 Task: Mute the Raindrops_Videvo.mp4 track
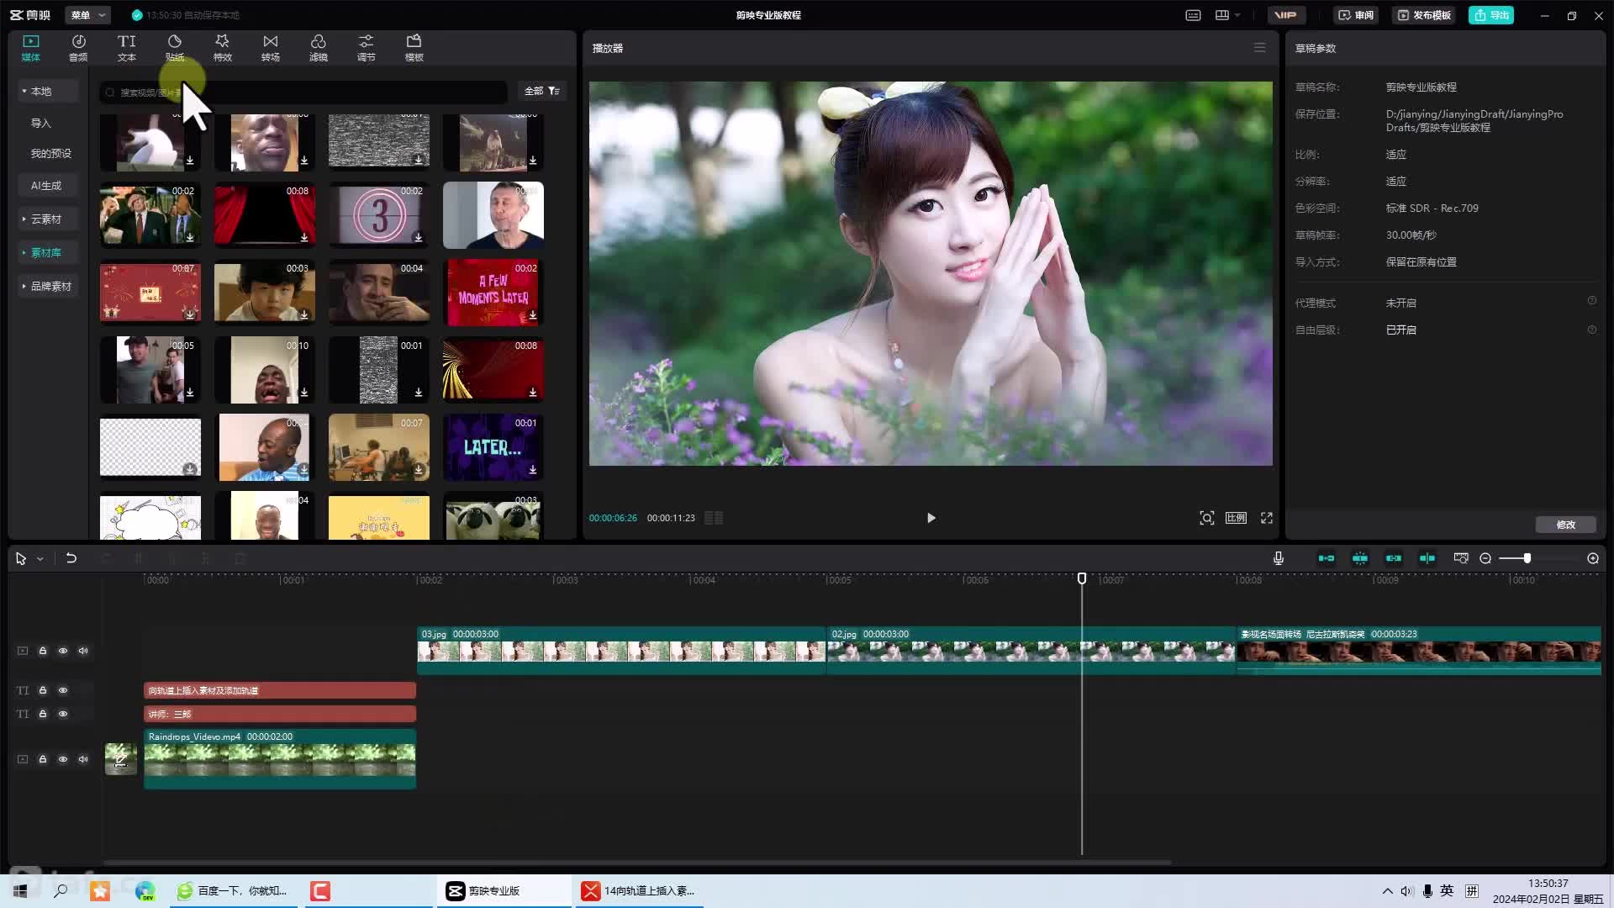pyautogui.click(x=83, y=759)
